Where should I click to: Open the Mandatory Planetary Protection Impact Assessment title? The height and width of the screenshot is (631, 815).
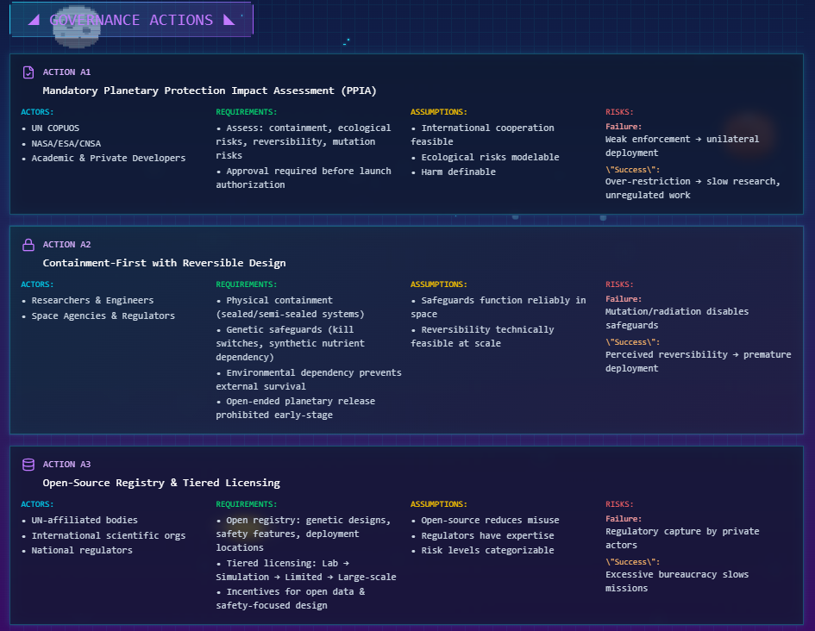coord(210,91)
